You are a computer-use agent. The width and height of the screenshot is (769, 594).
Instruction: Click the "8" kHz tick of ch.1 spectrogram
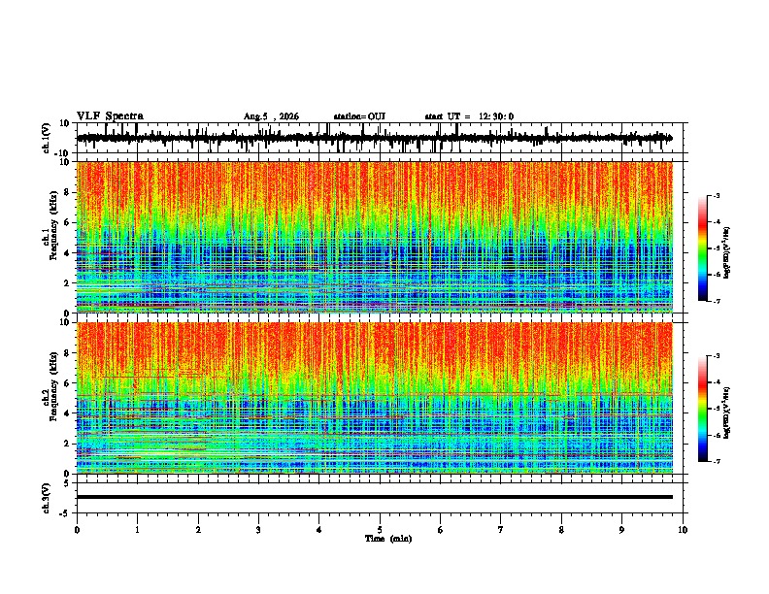click(67, 192)
